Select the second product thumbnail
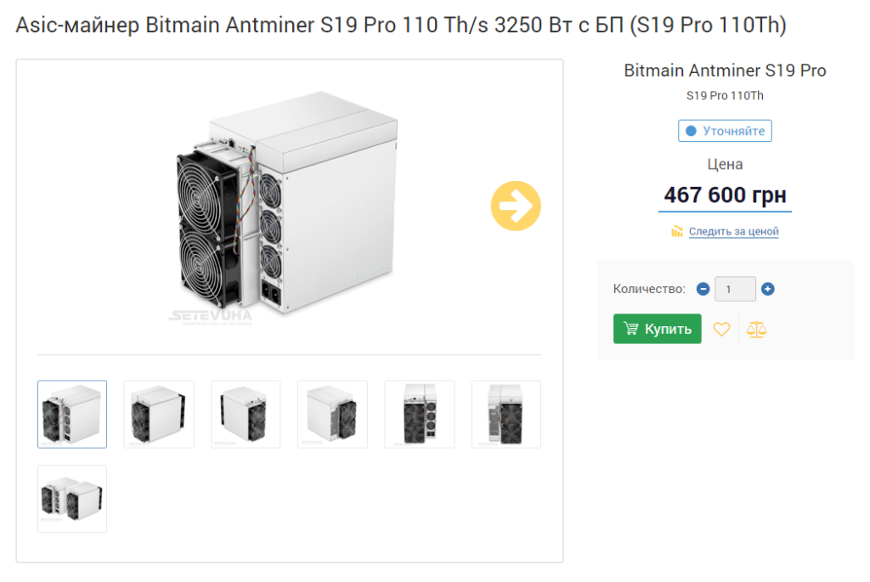Image resolution: width=870 pixels, height=582 pixels. pos(159,414)
